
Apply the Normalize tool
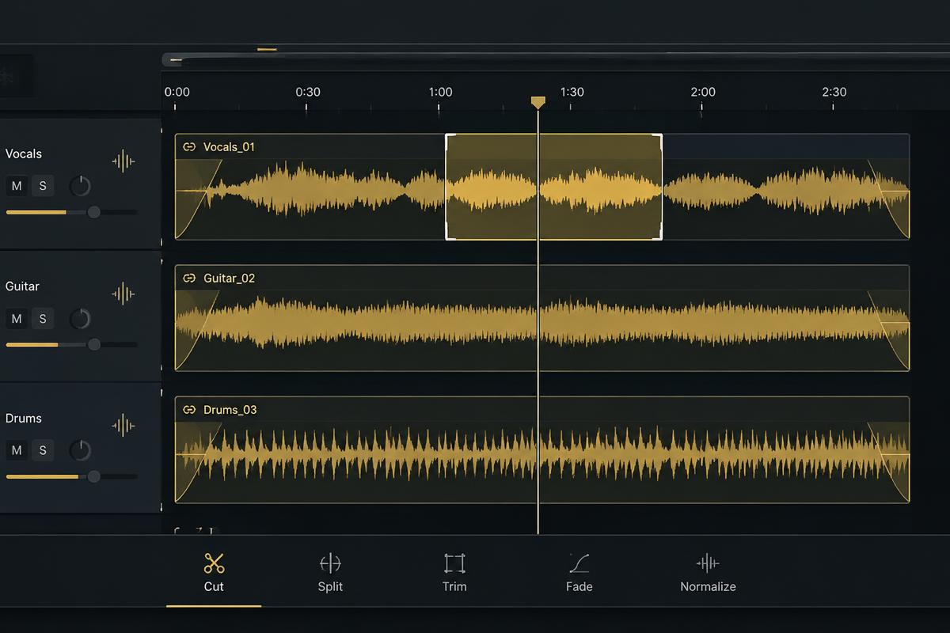[x=708, y=573]
